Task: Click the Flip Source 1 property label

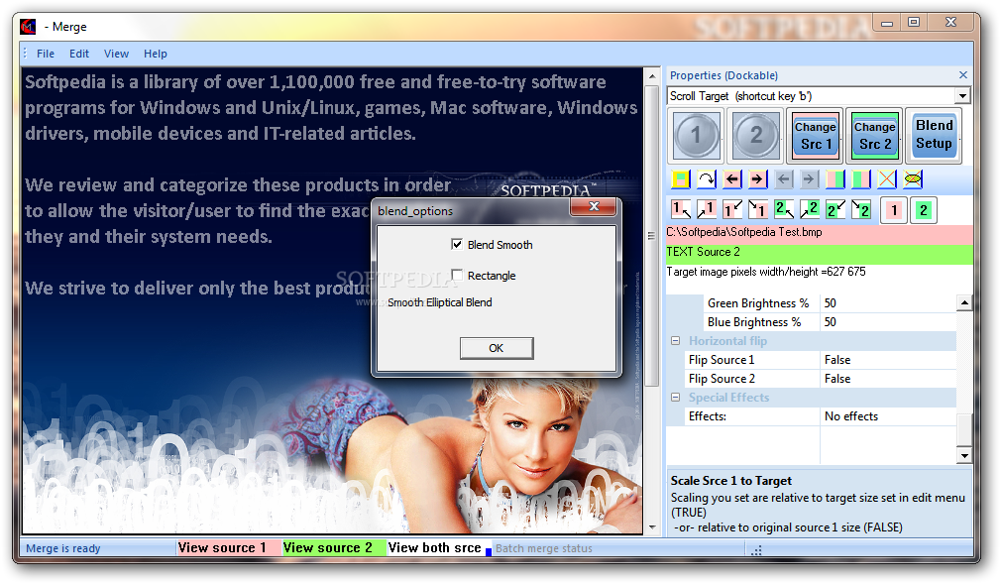Action: pyautogui.click(x=722, y=360)
